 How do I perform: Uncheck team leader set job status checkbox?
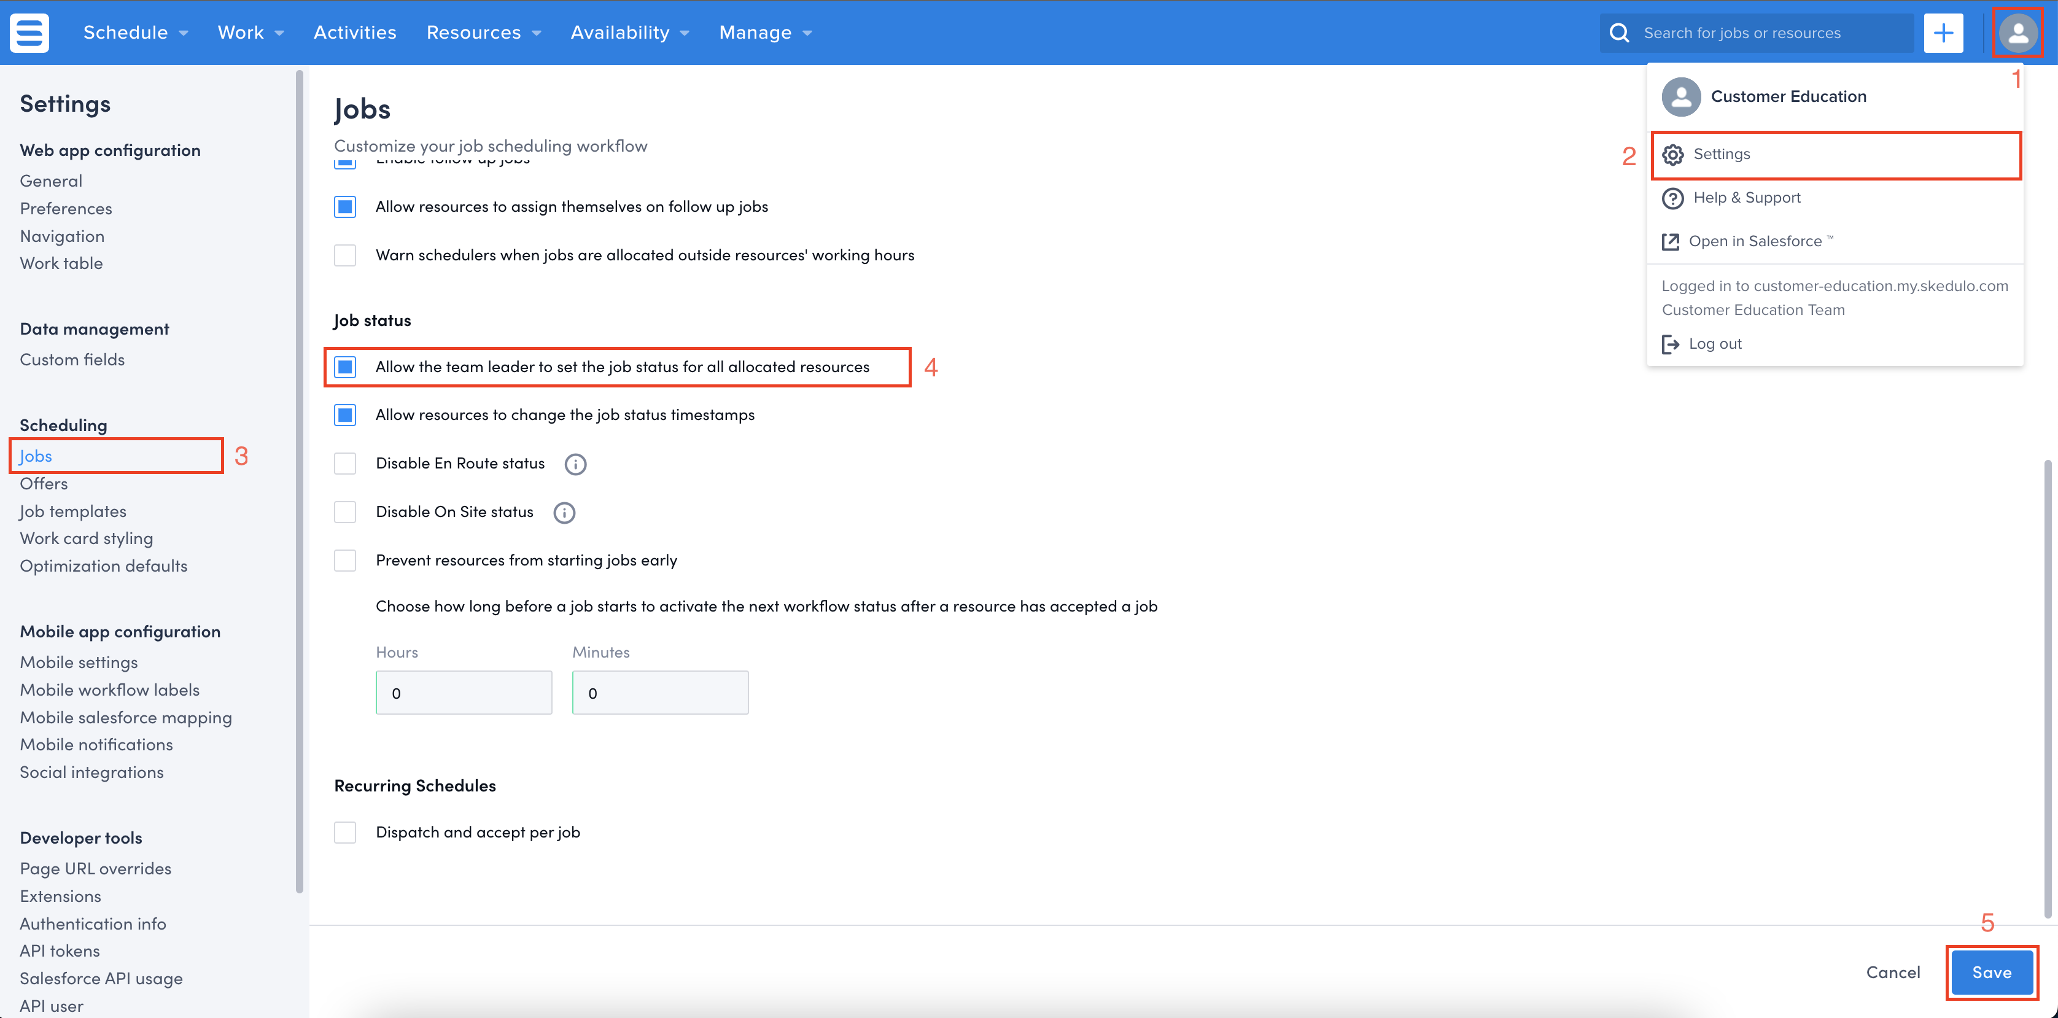[x=345, y=367]
